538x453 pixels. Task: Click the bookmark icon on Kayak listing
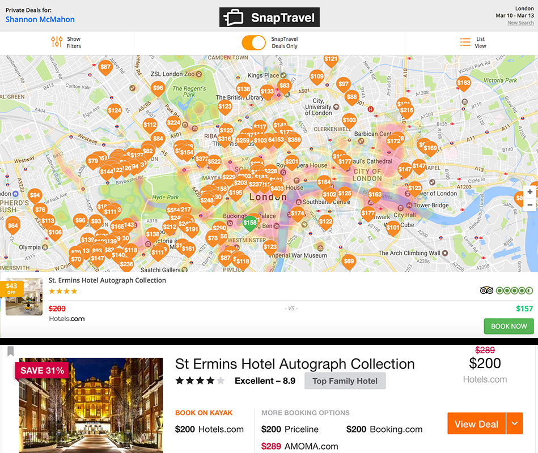11,351
